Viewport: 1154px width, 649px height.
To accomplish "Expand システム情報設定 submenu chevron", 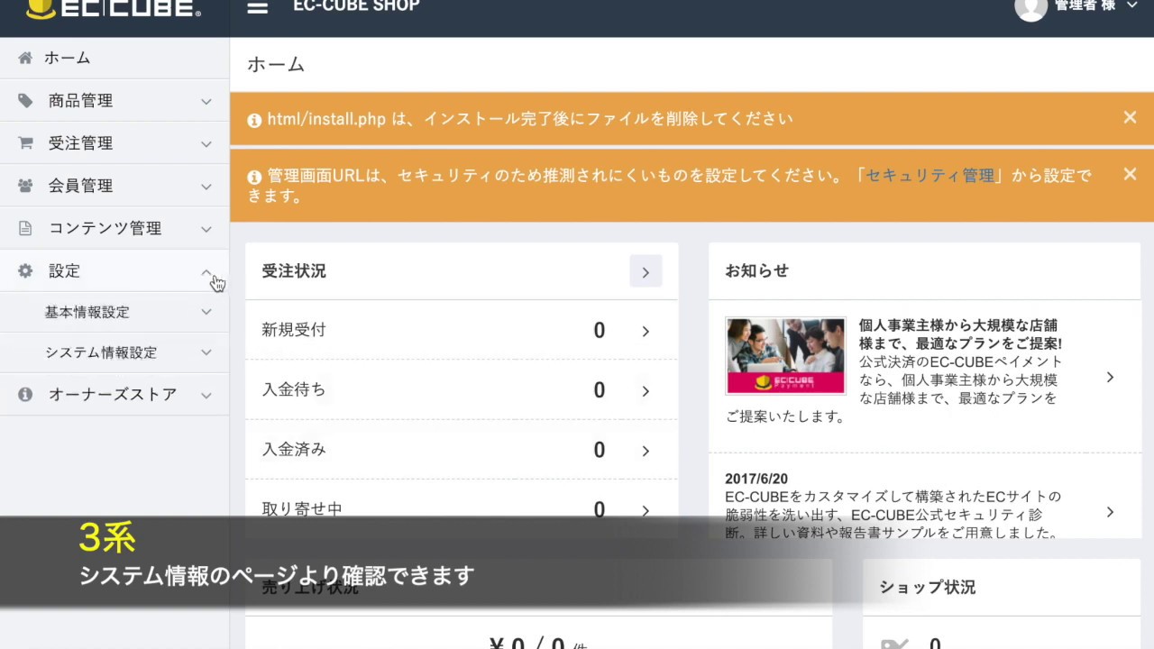I will (x=206, y=352).
